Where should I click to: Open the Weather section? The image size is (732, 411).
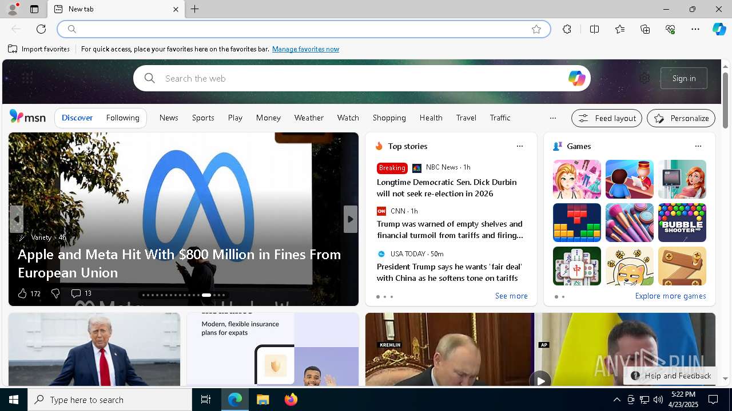point(309,118)
